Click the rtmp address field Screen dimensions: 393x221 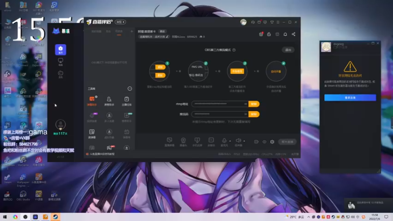[x=220, y=104]
